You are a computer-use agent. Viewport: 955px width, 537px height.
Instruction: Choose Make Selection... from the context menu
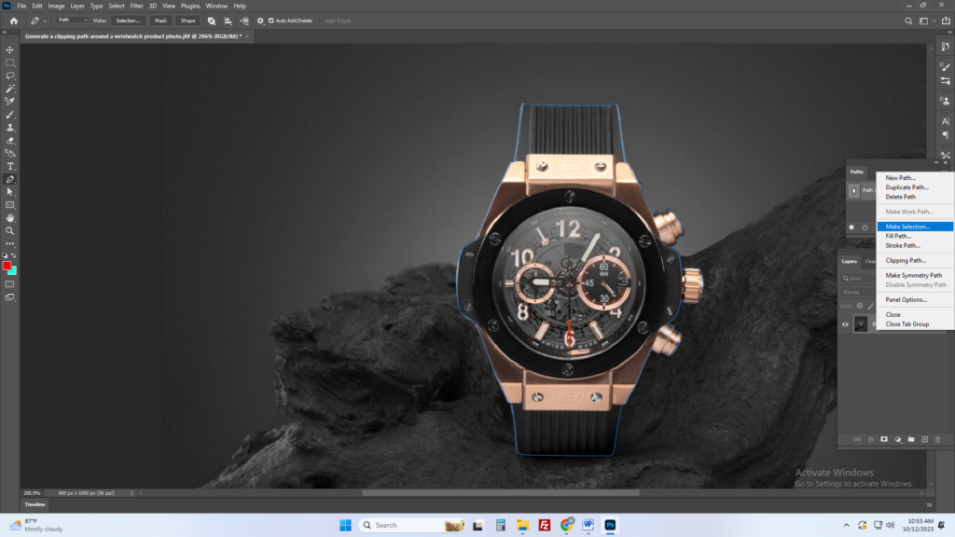[x=907, y=227]
